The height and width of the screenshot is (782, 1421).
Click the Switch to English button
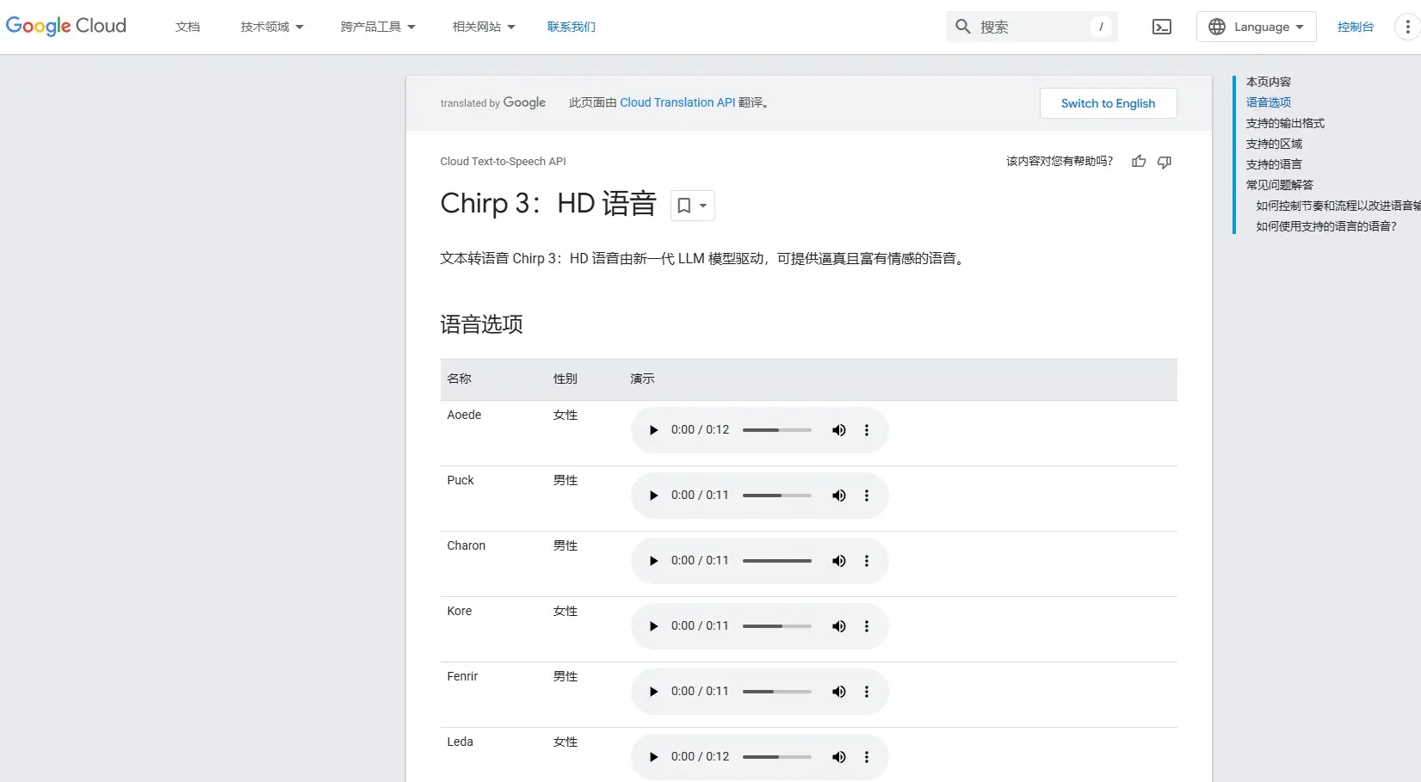coord(1108,103)
